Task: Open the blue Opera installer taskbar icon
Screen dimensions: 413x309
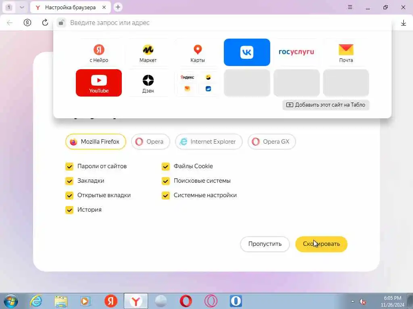Action: (x=236, y=301)
